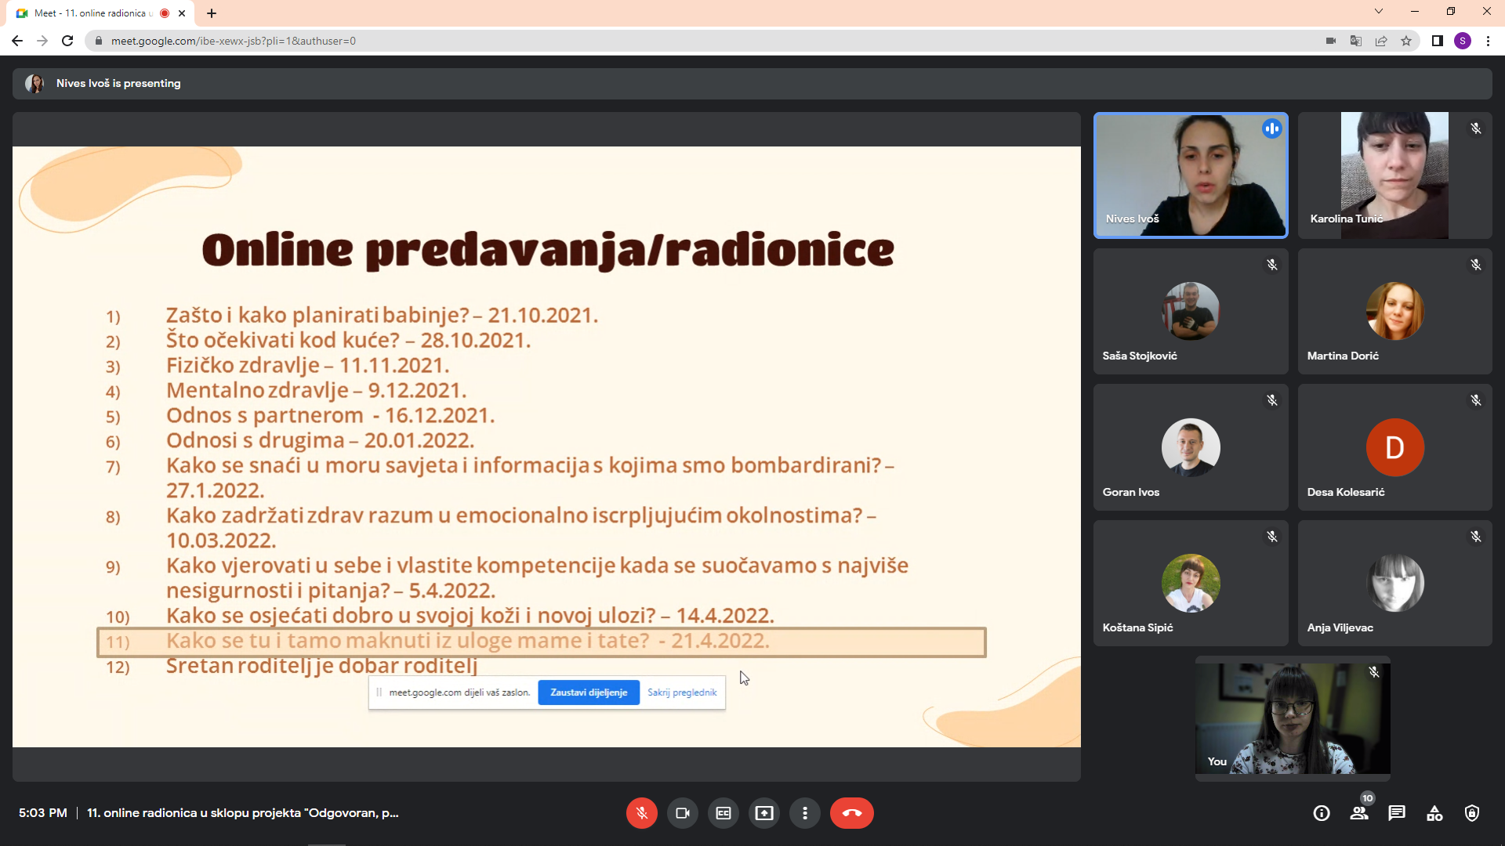Bookmark this page with star icon
This screenshot has width=1505, height=846.
pos(1406,41)
